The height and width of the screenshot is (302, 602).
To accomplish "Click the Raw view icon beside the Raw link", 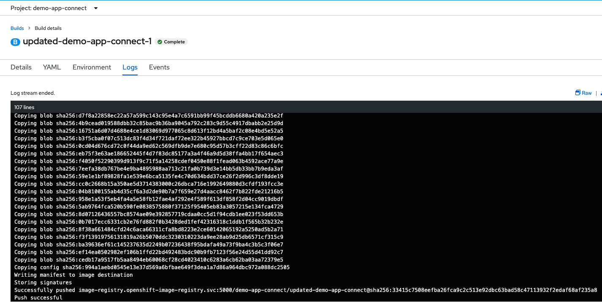I will pos(578,93).
